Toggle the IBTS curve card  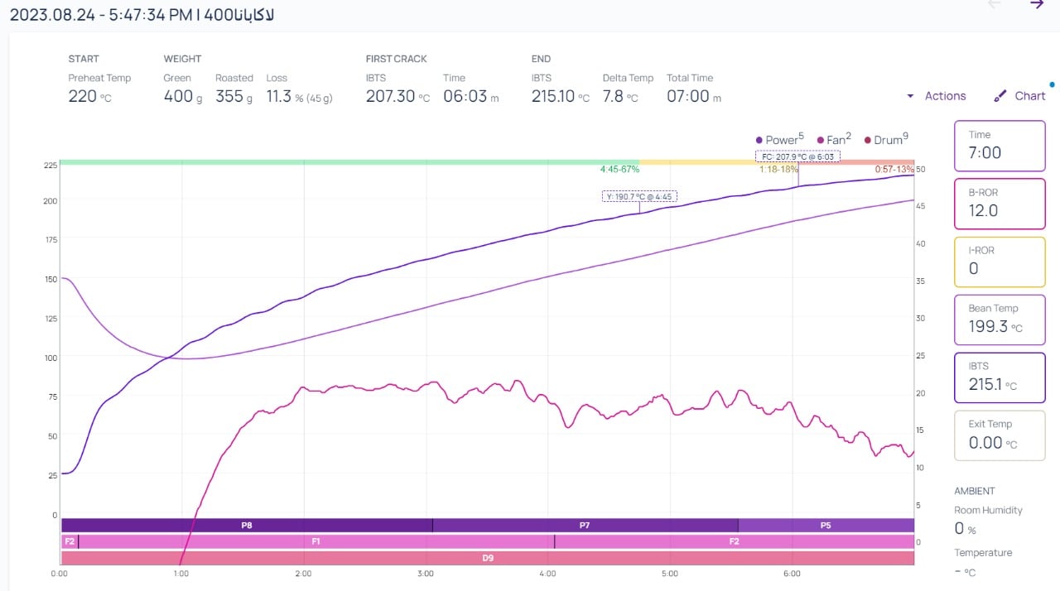click(x=1000, y=377)
